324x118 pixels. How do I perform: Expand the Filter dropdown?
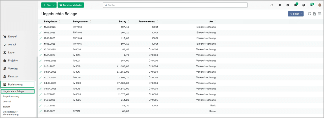pyautogui.click(x=296, y=14)
